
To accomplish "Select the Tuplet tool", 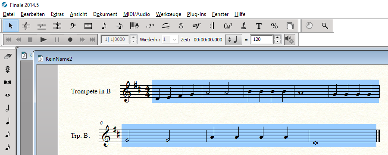I will coord(150,26).
